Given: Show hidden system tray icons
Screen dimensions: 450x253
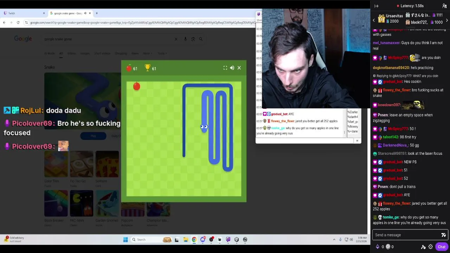Looking at the screenshot, I should click(x=334, y=240).
